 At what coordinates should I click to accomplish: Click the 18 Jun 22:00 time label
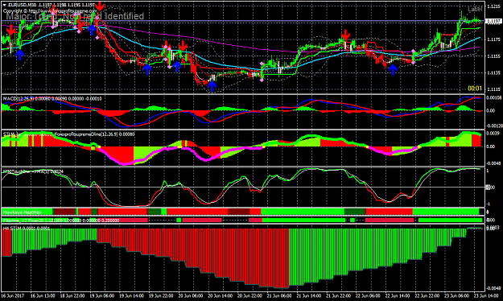tap(72, 295)
